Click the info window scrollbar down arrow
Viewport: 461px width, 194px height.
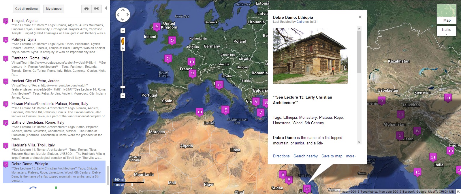click(x=359, y=142)
